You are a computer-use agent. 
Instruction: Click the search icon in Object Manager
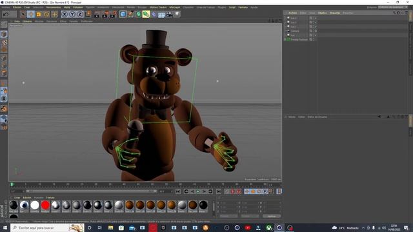(x=394, y=13)
